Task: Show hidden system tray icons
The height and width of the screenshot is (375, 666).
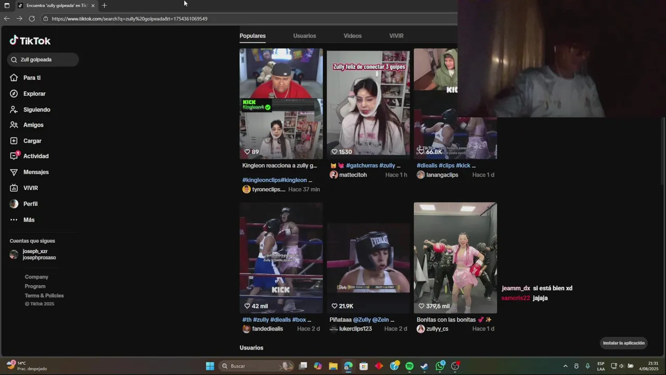Action: click(566, 366)
